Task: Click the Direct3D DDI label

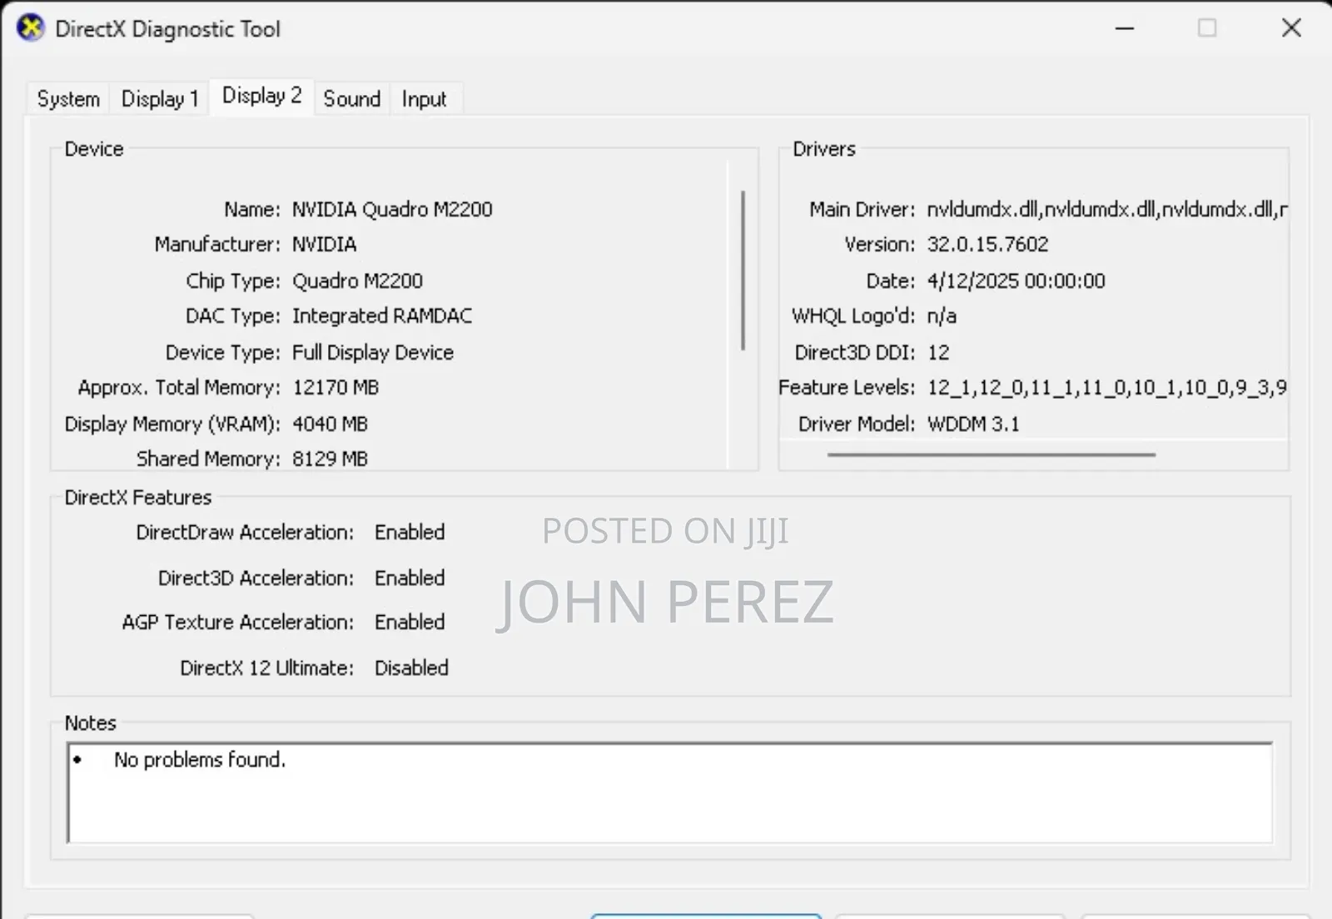Action: point(855,353)
